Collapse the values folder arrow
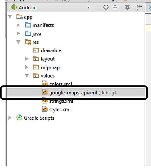Viewport: 151px width, 168px height. (x=27, y=76)
